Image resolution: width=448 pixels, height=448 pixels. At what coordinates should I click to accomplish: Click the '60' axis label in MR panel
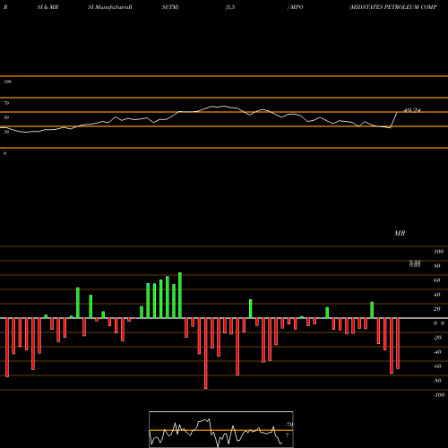tap(437, 280)
